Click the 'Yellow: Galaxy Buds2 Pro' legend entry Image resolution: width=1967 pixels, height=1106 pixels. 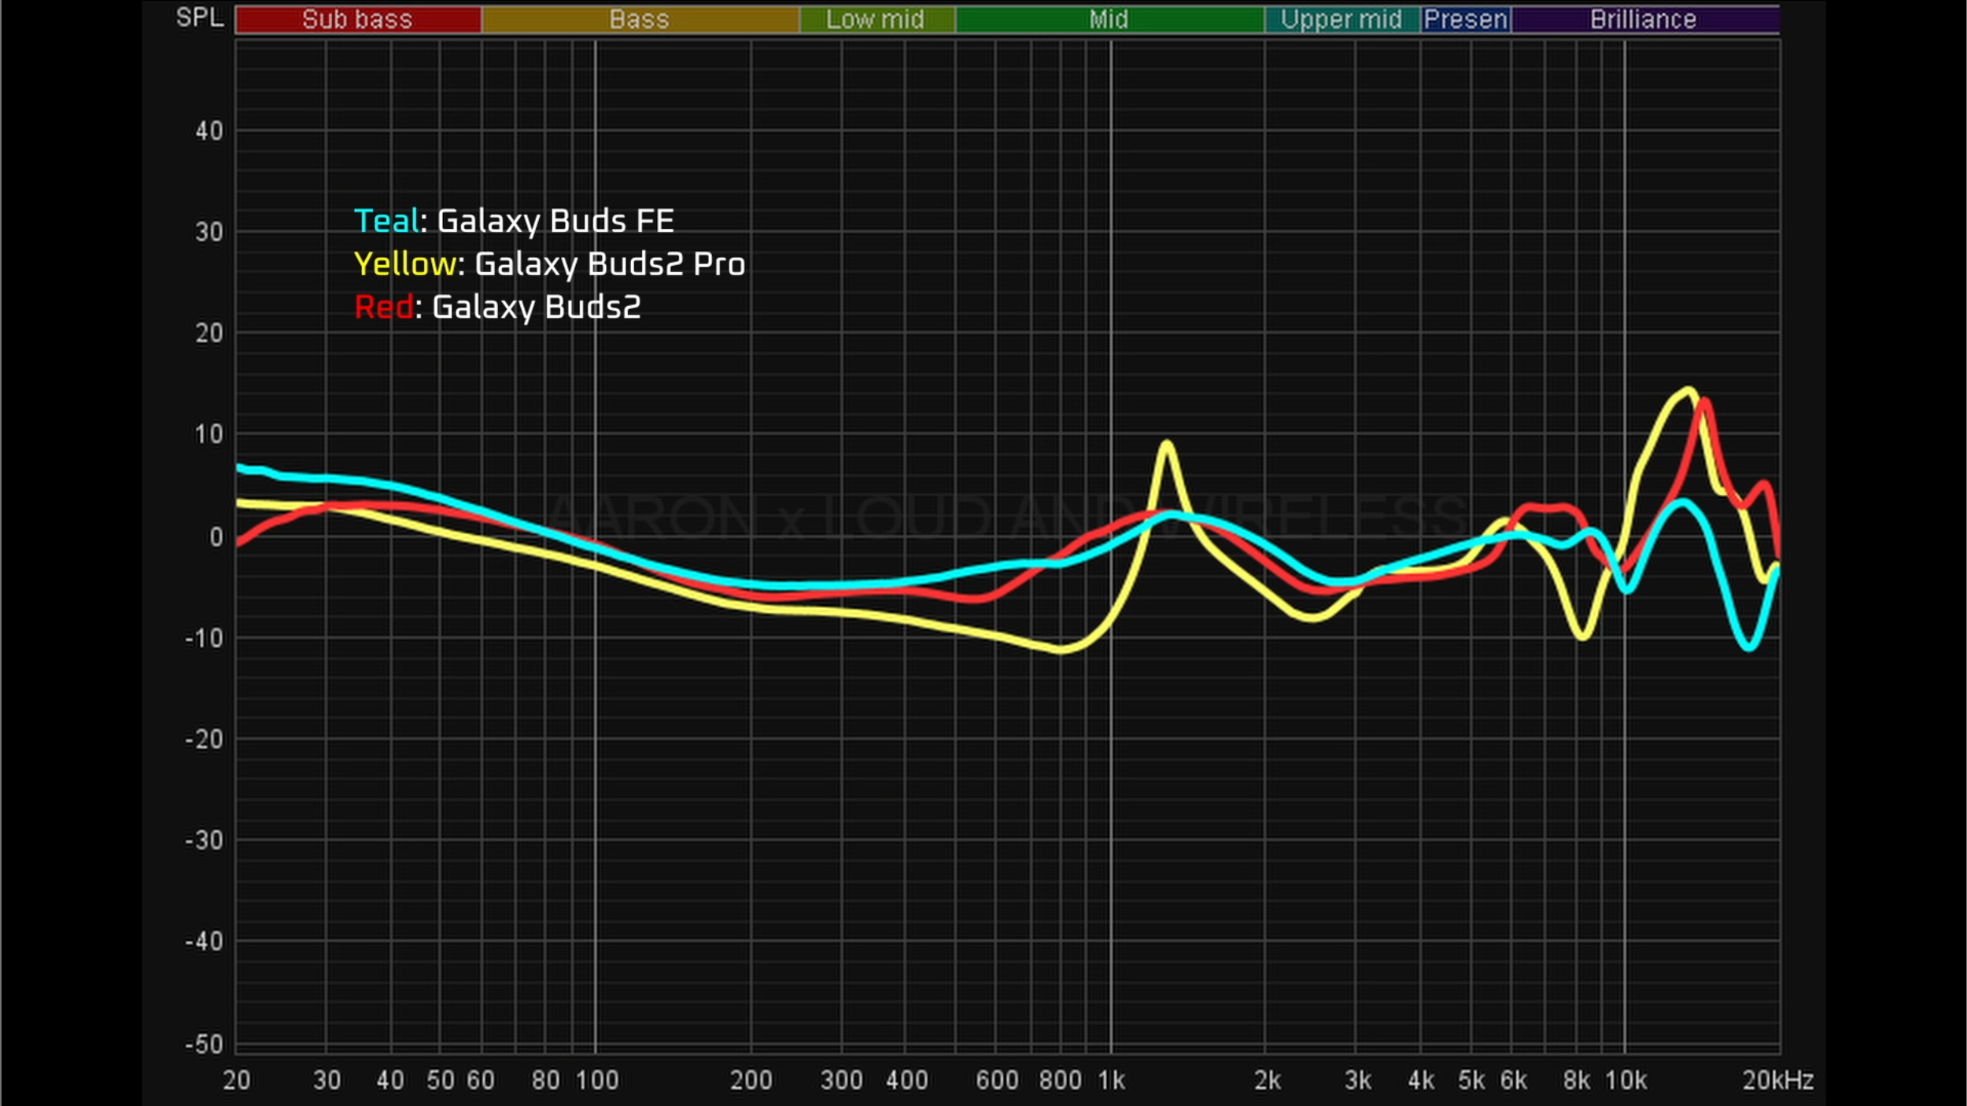pyautogui.click(x=550, y=265)
